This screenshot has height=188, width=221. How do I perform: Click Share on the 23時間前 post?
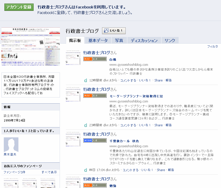tap(158, 125)
